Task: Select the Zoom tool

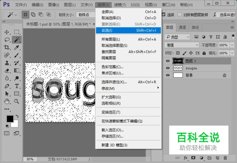Action: (16, 101)
